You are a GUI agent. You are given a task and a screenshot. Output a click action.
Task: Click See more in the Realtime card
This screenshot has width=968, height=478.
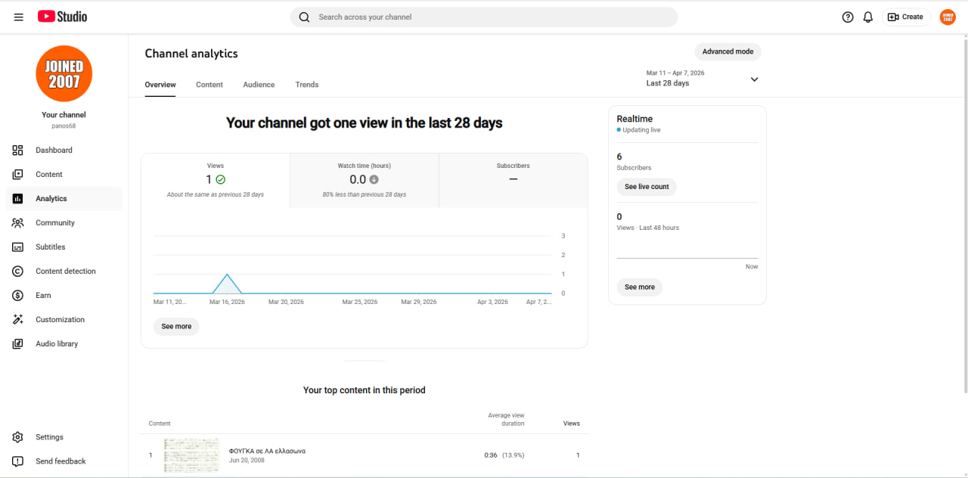(640, 287)
